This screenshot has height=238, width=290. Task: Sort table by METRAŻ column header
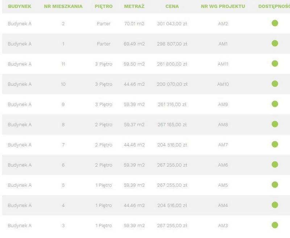click(134, 6)
